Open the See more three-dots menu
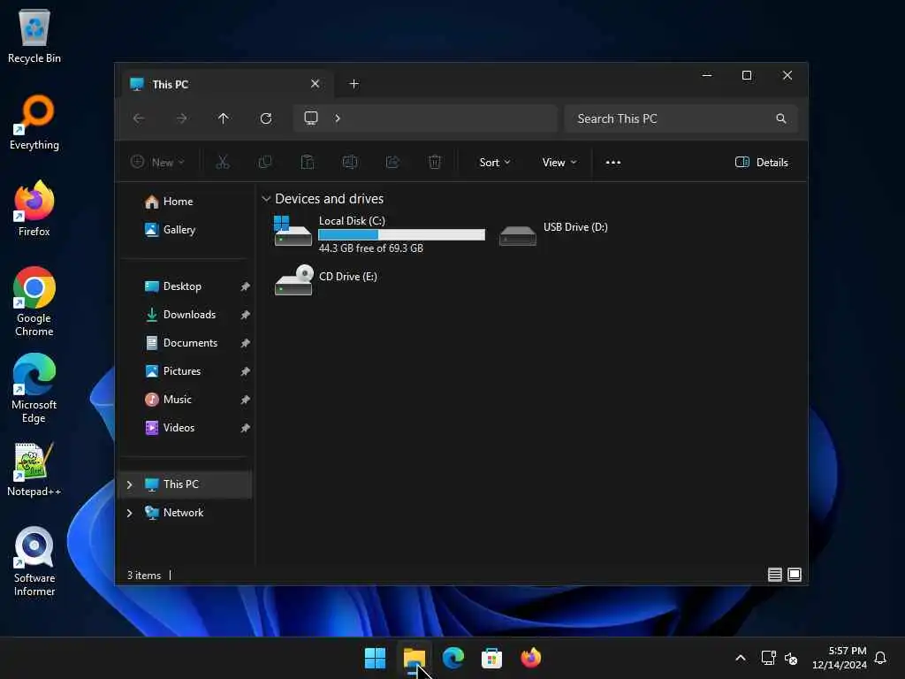This screenshot has height=679, width=905. click(613, 163)
